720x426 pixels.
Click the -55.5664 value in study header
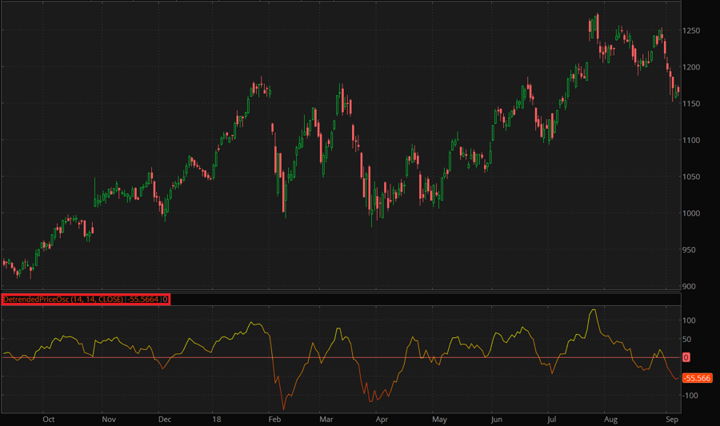coord(145,300)
